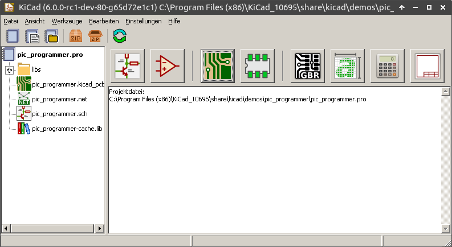Minimize the KiCad window
Screen dimensions: 452x247
(416, 7)
